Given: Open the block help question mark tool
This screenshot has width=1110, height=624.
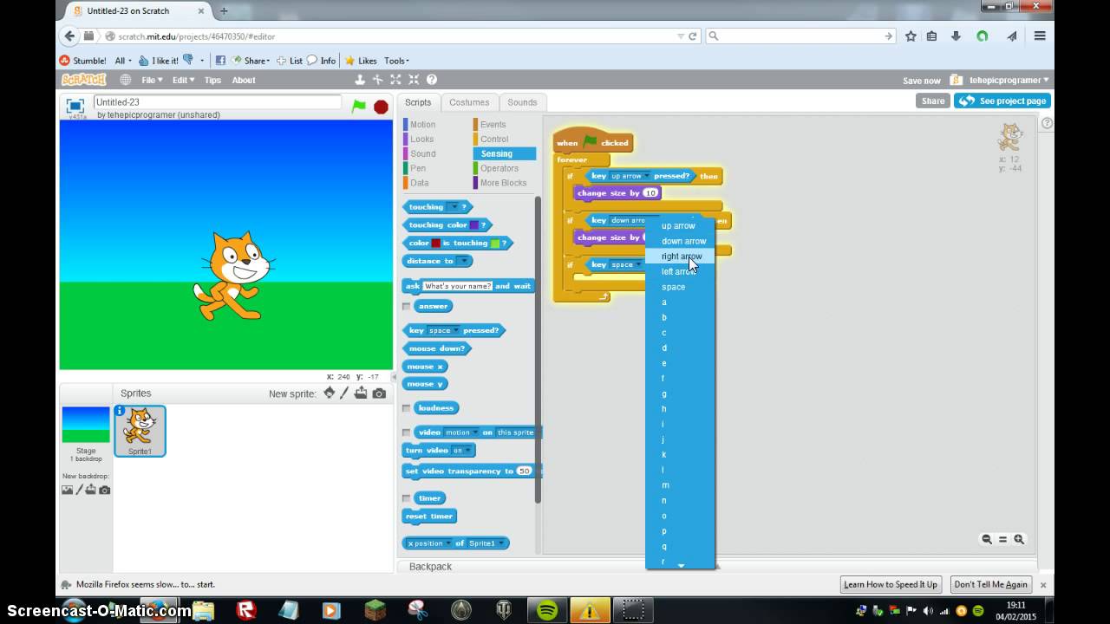Looking at the screenshot, I should click(431, 80).
